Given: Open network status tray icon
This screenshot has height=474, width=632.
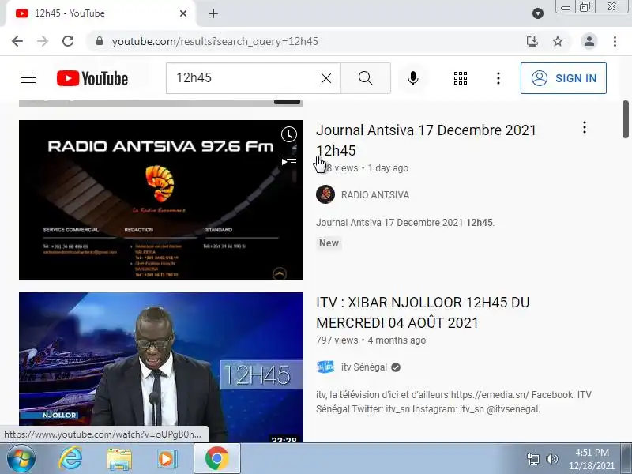Looking at the screenshot, I should click(533, 459).
